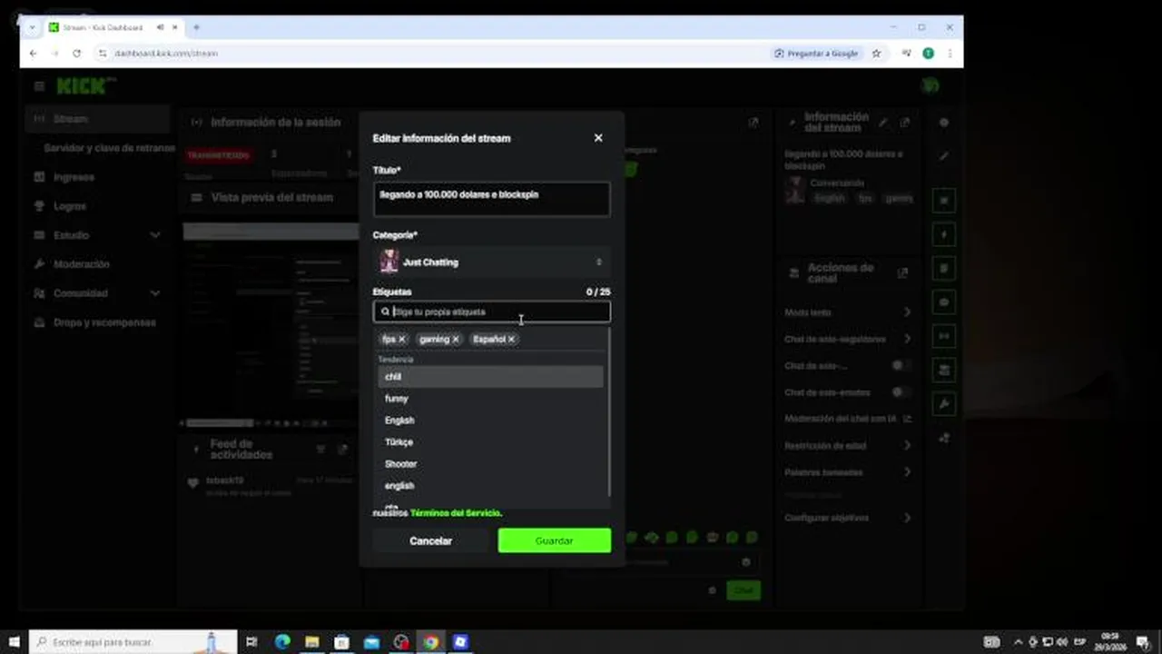Screen dimensions: 1162x654
Task: Open Configurar objetivos settings
Action: click(848, 518)
